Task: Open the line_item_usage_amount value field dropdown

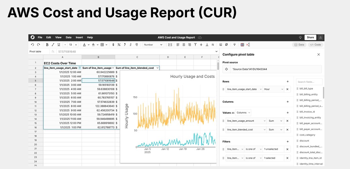Action: click(x=246, y=121)
